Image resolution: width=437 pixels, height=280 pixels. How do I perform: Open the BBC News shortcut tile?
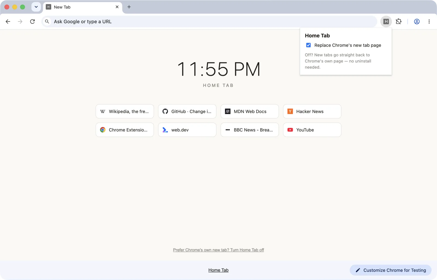point(250,130)
